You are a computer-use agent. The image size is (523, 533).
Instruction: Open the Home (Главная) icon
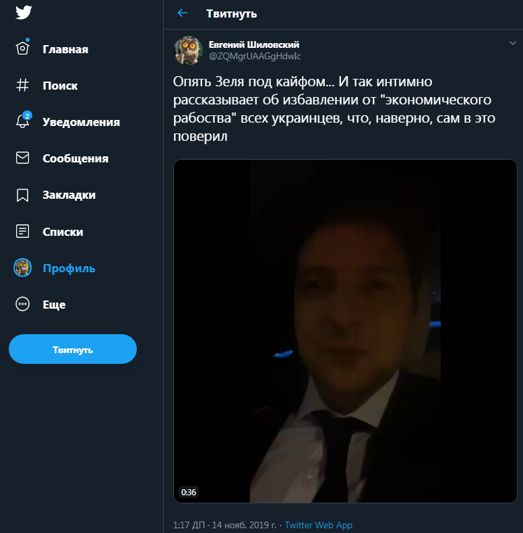[23, 49]
